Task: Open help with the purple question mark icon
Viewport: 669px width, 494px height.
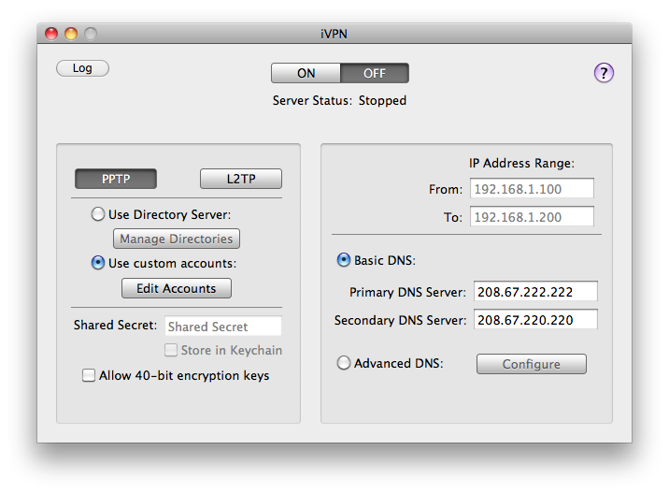Action: 604,73
